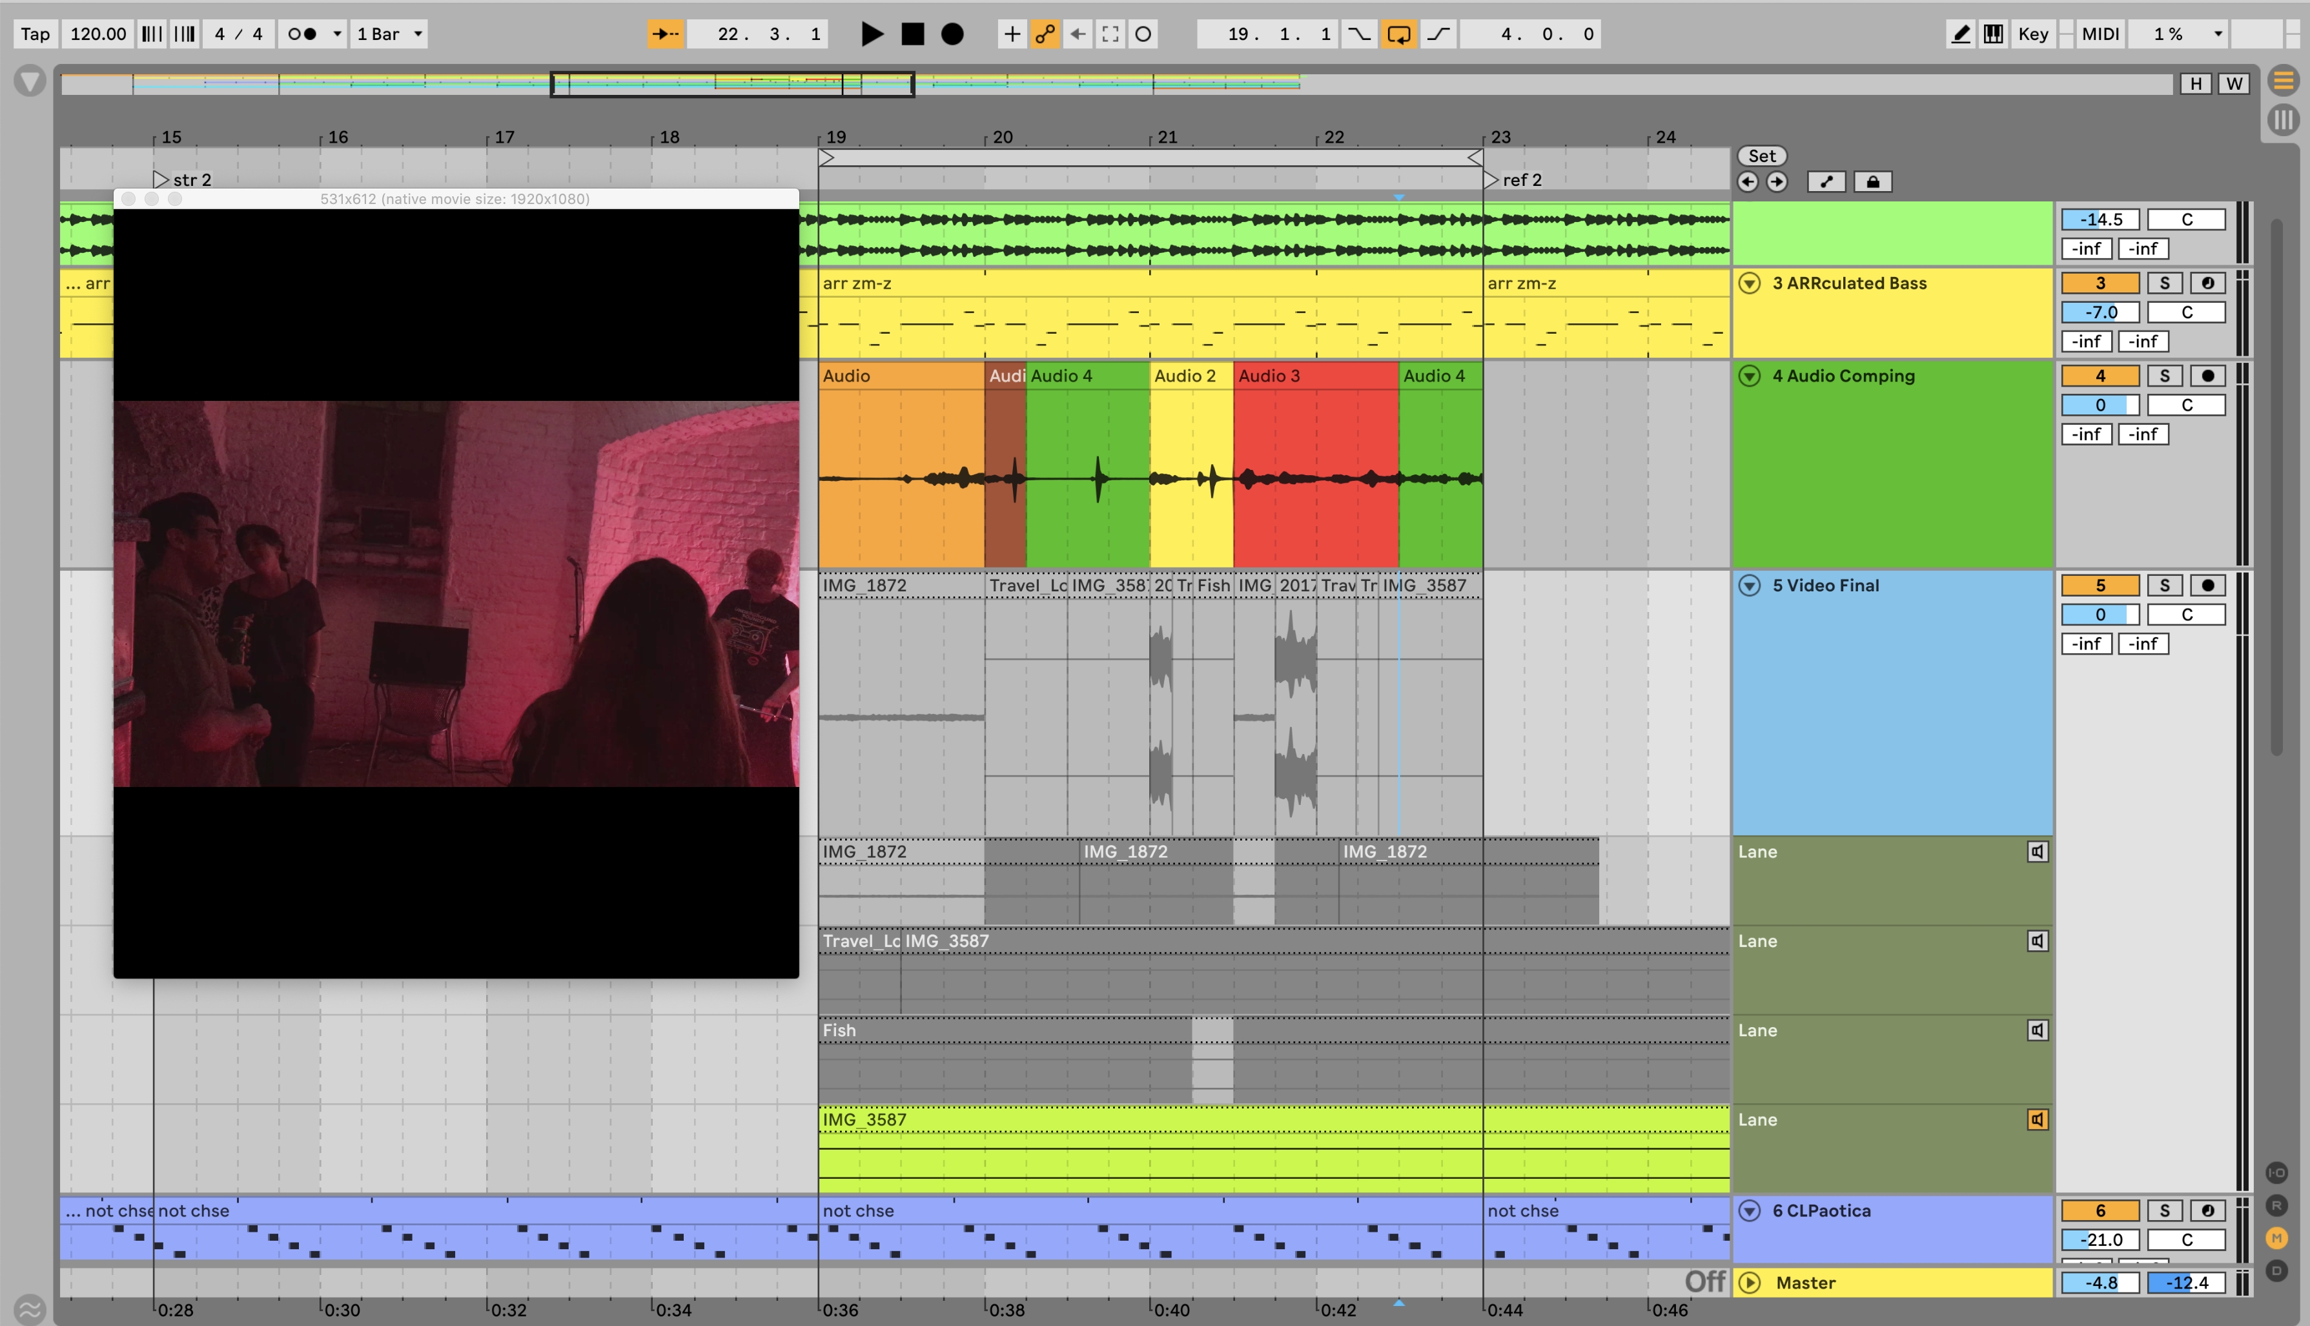Arm the 5 Video Final track
This screenshot has width=2310, height=1326.
coord(2207,586)
